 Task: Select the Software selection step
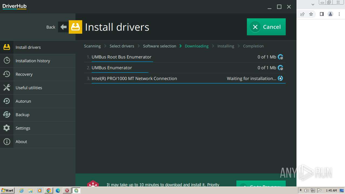160,46
